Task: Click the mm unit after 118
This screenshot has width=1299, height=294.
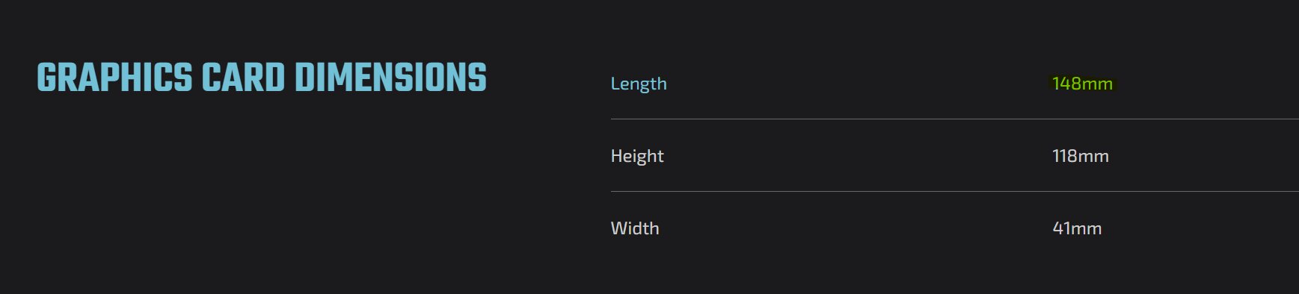Action: pyautogui.click(x=1093, y=157)
